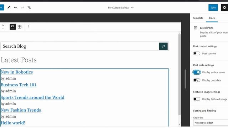Click the Post meta settings heading
Viewport: 228px width, 128px height.
[x=203, y=65]
